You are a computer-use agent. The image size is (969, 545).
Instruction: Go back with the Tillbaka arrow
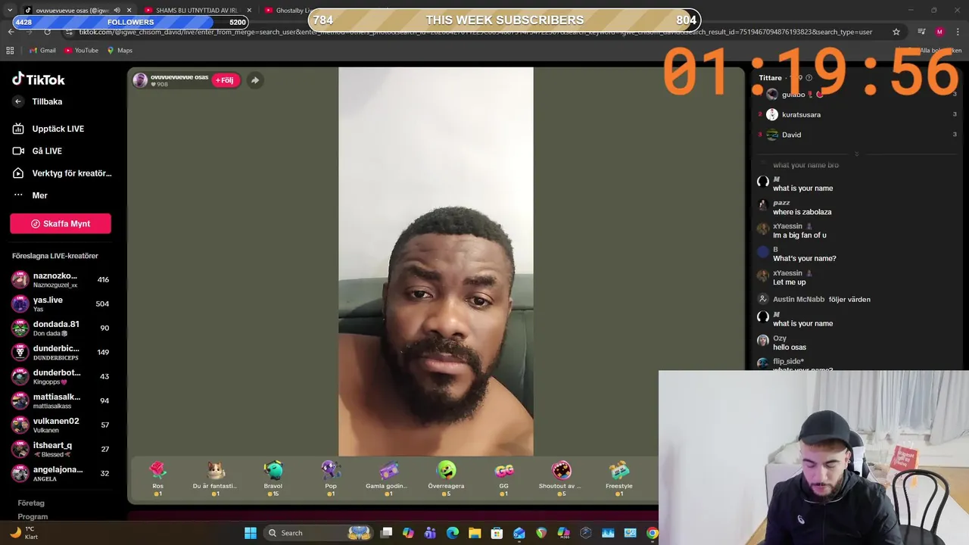(19, 101)
